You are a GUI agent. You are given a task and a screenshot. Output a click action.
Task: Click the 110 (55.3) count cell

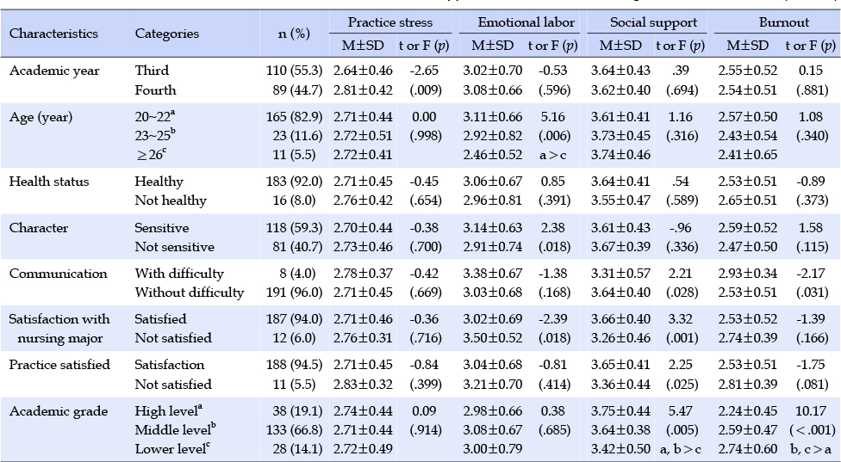click(x=294, y=71)
